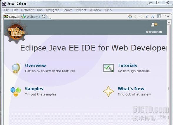Go to the Workbench via arrow icon

[154, 25]
